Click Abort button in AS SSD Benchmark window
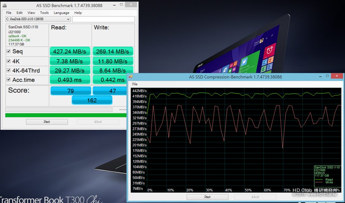Image resolution: width=345 pixels, height=203 pixels. click(x=98, y=122)
